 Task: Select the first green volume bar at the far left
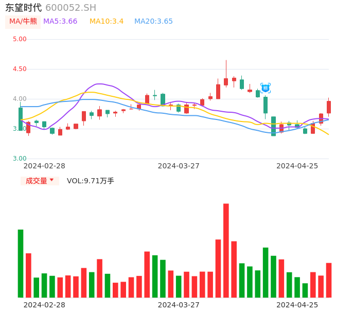(21, 264)
